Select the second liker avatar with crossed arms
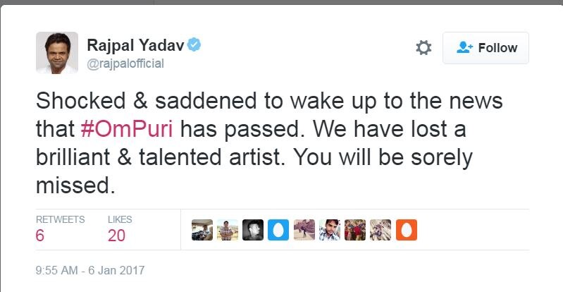This screenshot has width=563, height=292. (x=227, y=229)
